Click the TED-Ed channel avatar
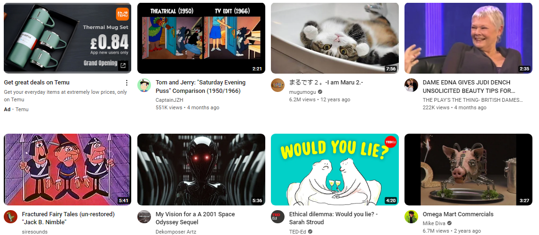 click(278, 217)
